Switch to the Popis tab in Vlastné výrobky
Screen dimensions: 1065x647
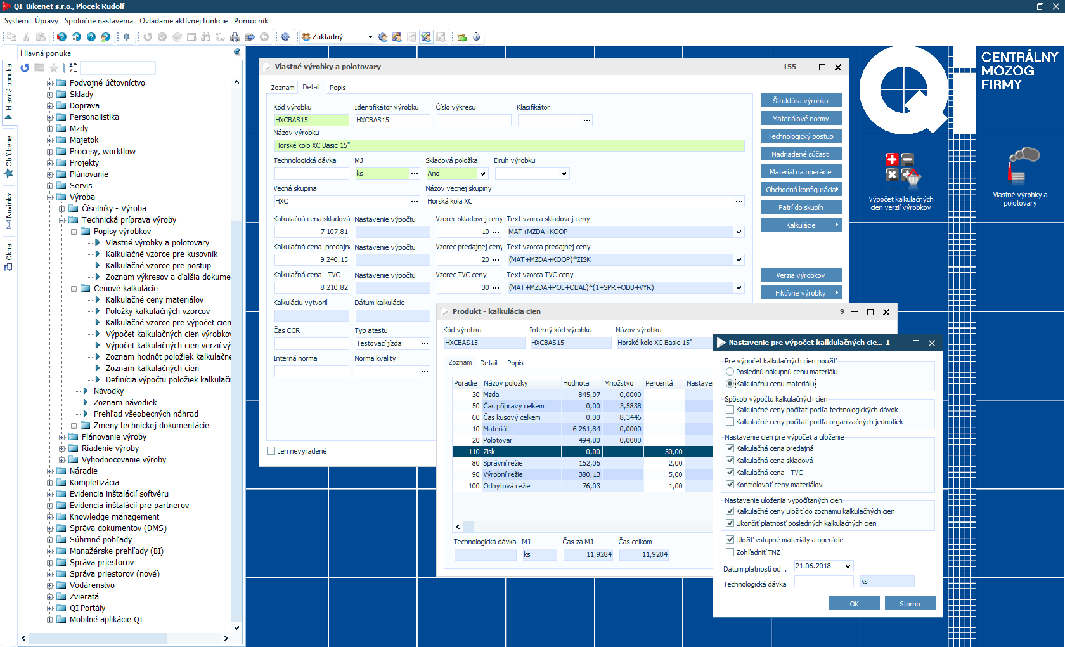(337, 88)
